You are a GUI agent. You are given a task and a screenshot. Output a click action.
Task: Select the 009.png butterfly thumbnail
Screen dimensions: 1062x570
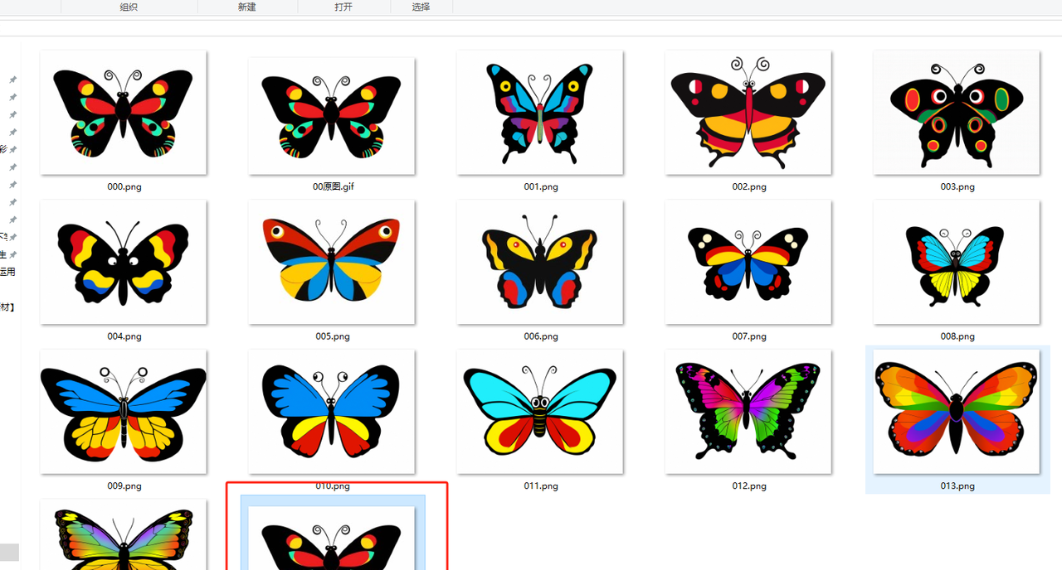[x=124, y=412]
